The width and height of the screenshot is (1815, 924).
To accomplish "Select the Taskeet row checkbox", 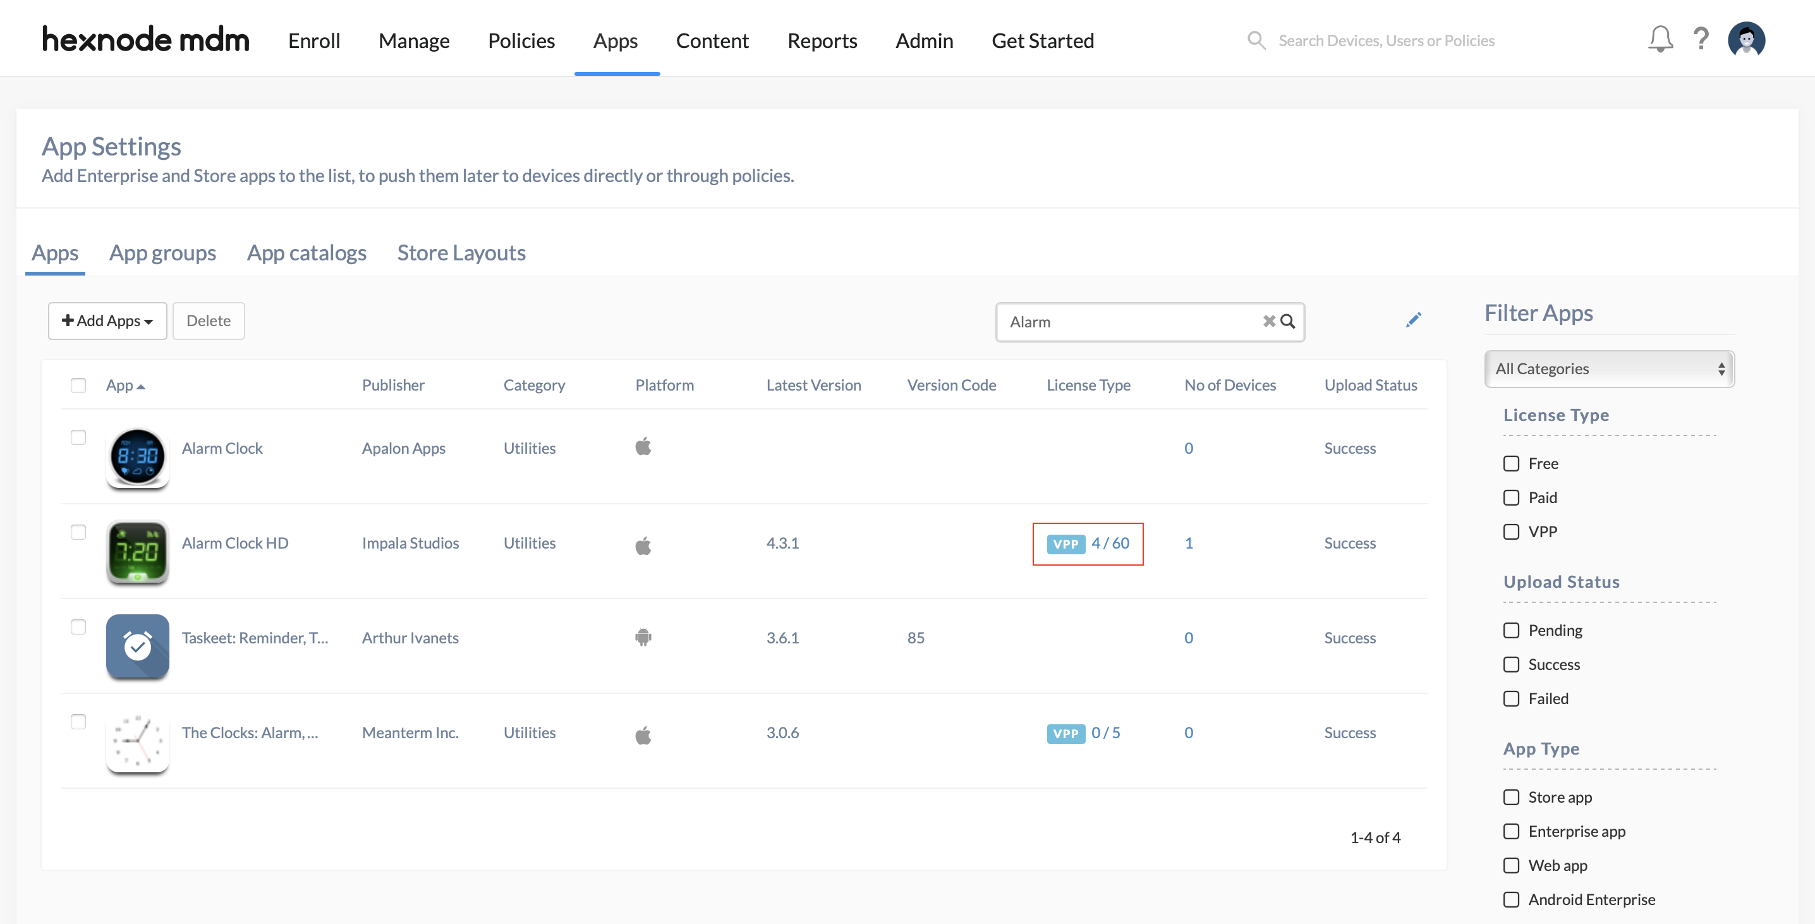I will tap(78, 628).
